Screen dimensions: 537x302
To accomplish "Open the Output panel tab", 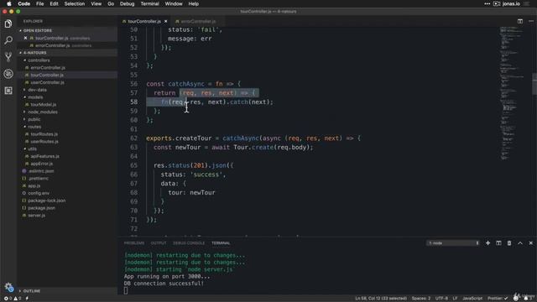I will point(159,243).
